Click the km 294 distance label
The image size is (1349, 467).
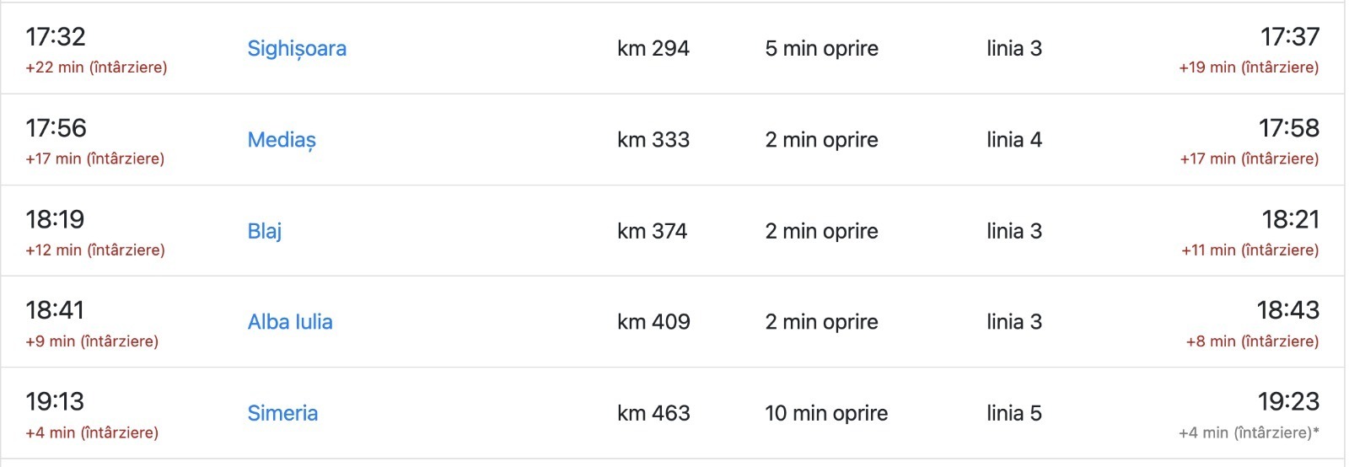(653, 49)
